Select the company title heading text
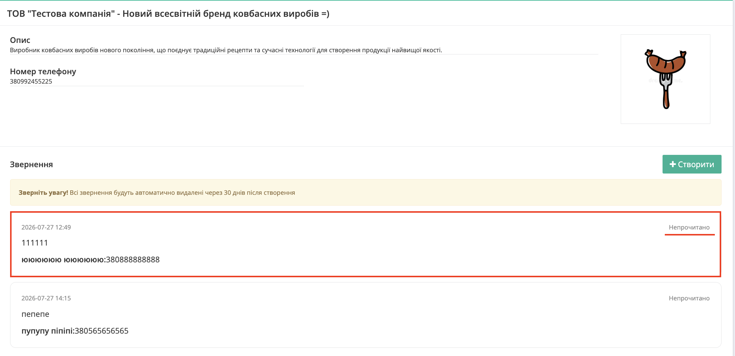This screenshot has height=356, width=735. tap(168, 14)
